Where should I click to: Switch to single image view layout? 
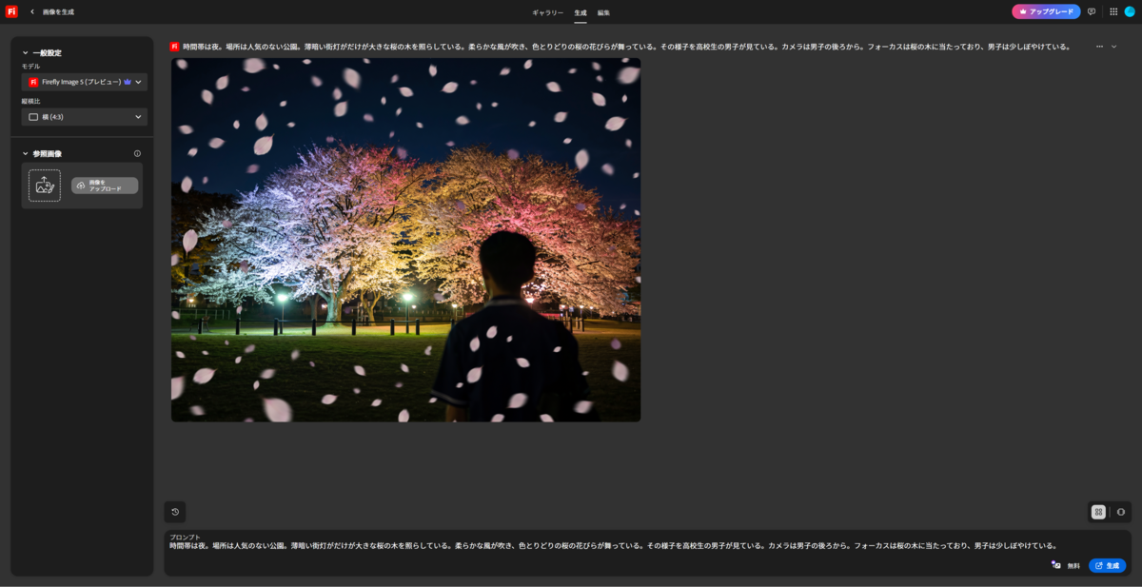1120,512
